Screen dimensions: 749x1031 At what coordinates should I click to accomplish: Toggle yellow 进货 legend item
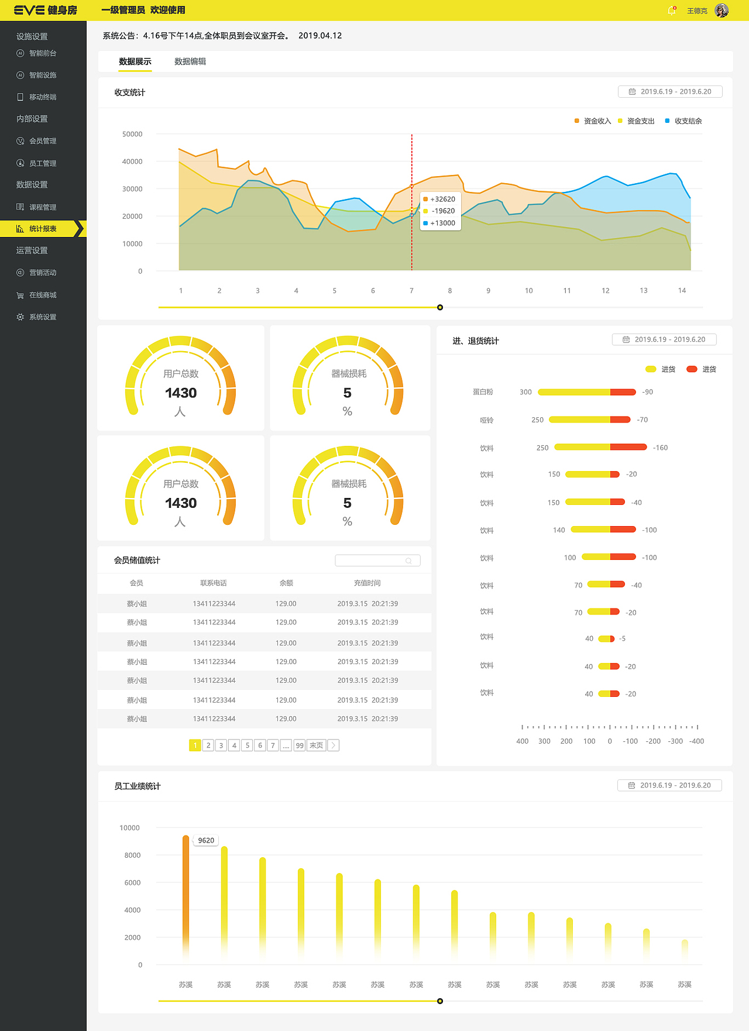click(660, 369)
